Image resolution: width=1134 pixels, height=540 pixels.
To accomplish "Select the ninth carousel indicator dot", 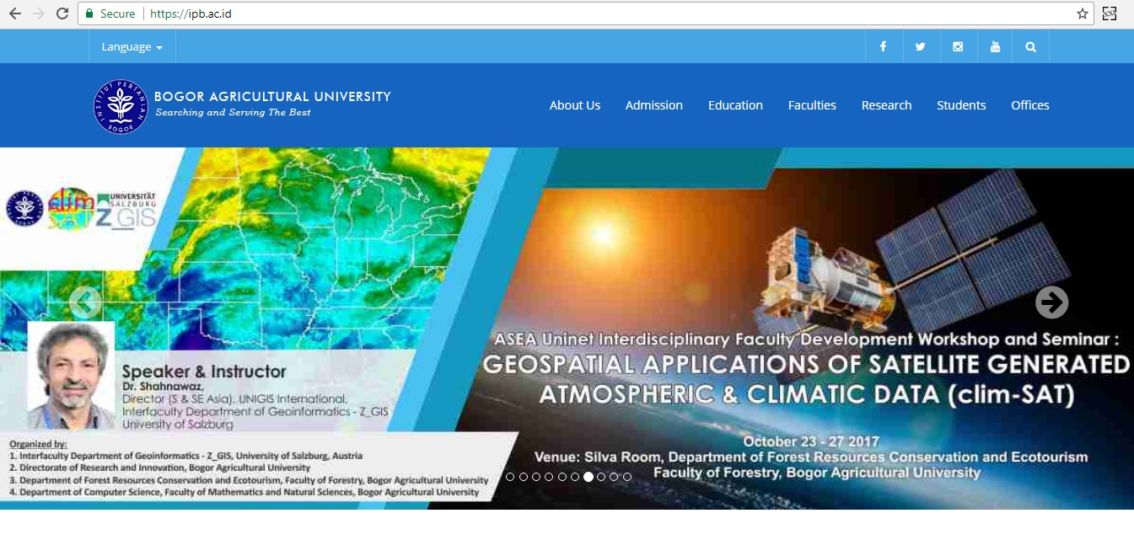I will coord(615,477).
